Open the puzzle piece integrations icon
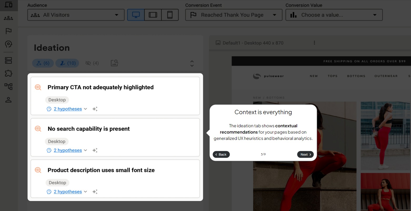 (x=8, y=73)
